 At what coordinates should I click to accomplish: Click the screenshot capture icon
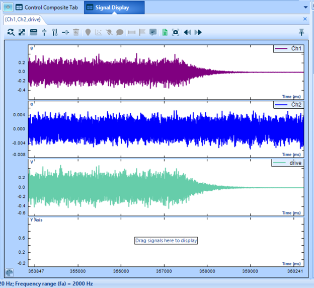click(176, 32)
